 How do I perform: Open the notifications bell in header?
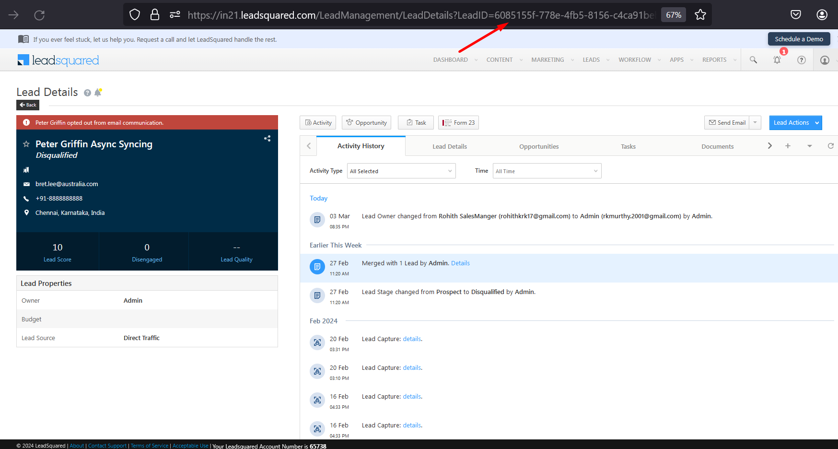pos(777,60)
